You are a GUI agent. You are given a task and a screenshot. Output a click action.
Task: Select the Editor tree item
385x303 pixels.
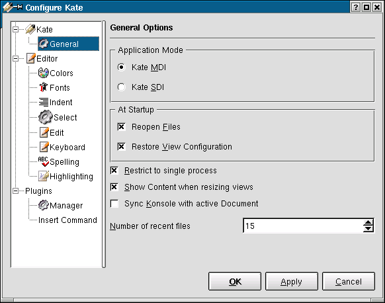47,59
